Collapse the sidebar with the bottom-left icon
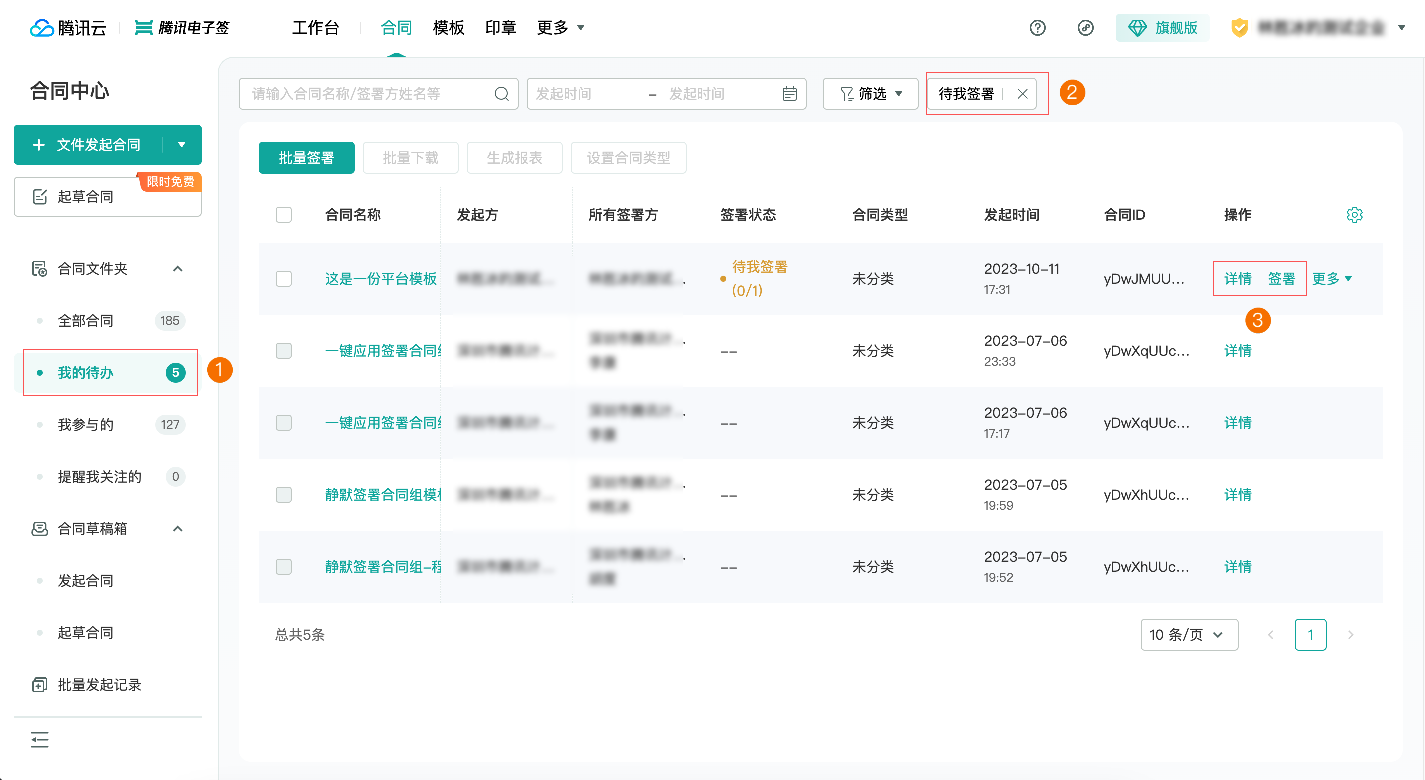The width and height of the screenshot is (1425, 780). [x=40, y=739]
